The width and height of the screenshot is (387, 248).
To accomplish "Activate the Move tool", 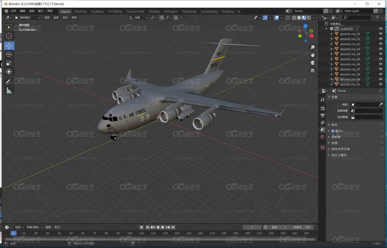I will (9, 46).
